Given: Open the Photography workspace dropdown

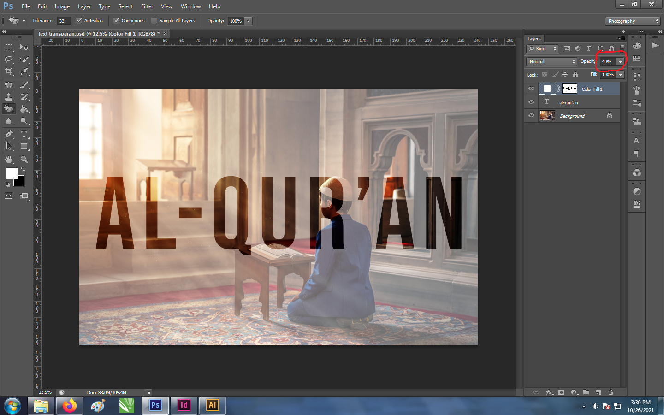Looking at the screenshot, I should click(633, 21).
